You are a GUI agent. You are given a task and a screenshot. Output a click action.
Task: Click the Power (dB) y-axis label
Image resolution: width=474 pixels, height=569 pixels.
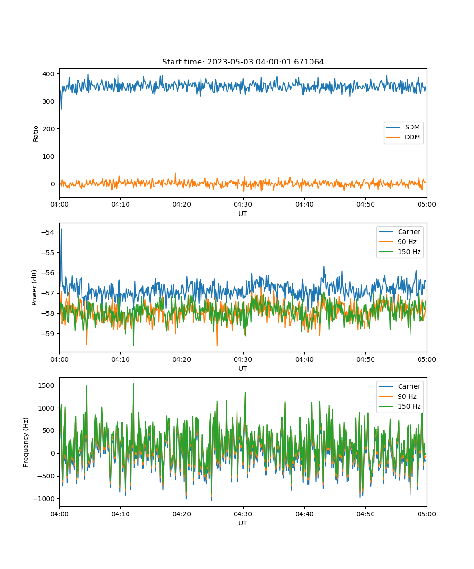(36, 287)
